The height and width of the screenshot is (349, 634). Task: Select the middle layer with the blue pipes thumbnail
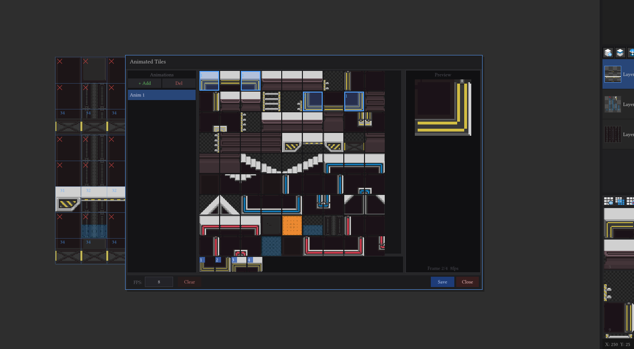coord(612,104)
